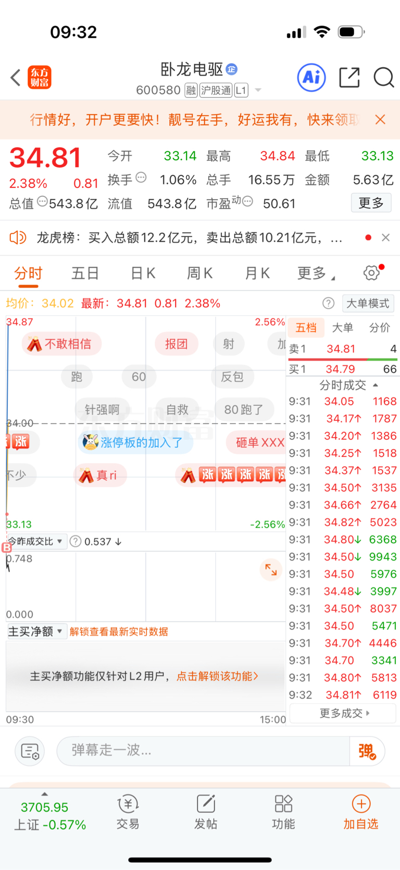Screen dimensions: 400x870
Task: Tap the 报团 barrage bubble
Action: pos(176,344)
